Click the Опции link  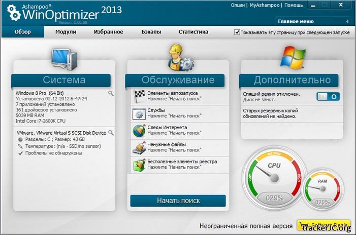[x=238, y=5]
